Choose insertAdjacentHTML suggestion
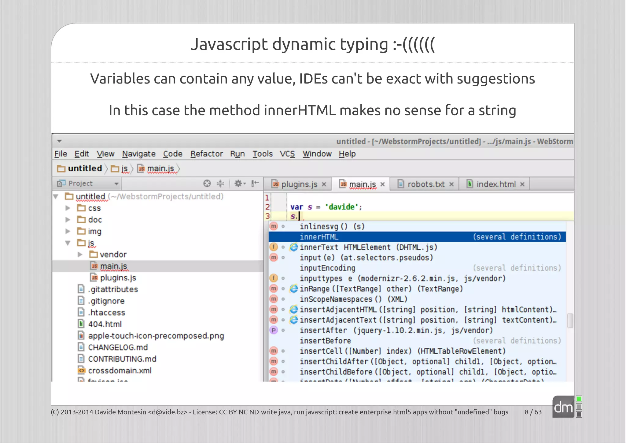 coord(417,310)
